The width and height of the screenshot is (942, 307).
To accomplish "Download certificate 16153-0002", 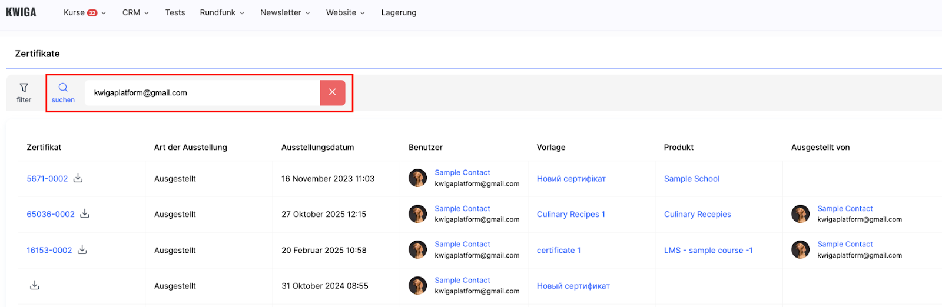I will pyautogui.click(x=82, y=250).
